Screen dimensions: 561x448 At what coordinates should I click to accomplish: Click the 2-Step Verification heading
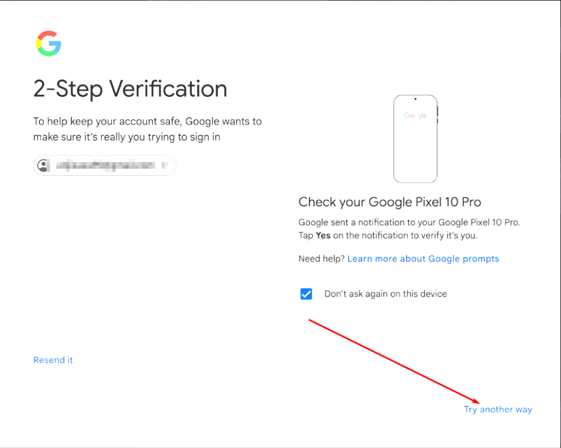130,89
